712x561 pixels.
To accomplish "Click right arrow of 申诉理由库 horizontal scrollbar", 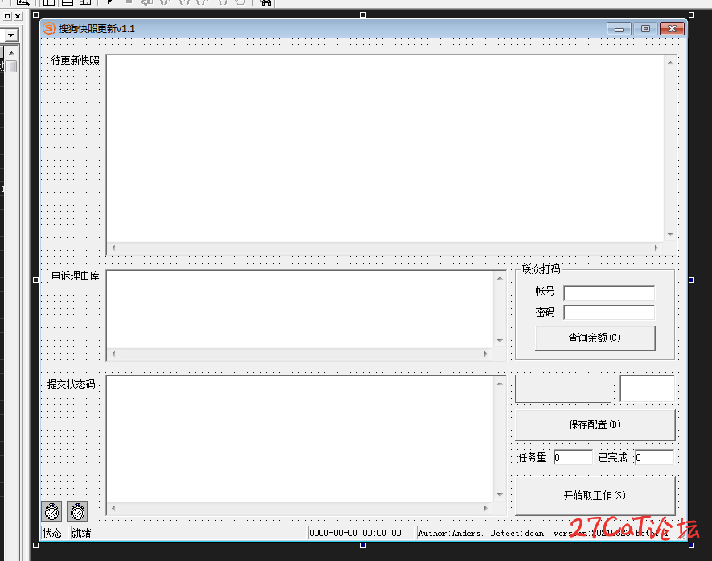I will pos(486,354).
